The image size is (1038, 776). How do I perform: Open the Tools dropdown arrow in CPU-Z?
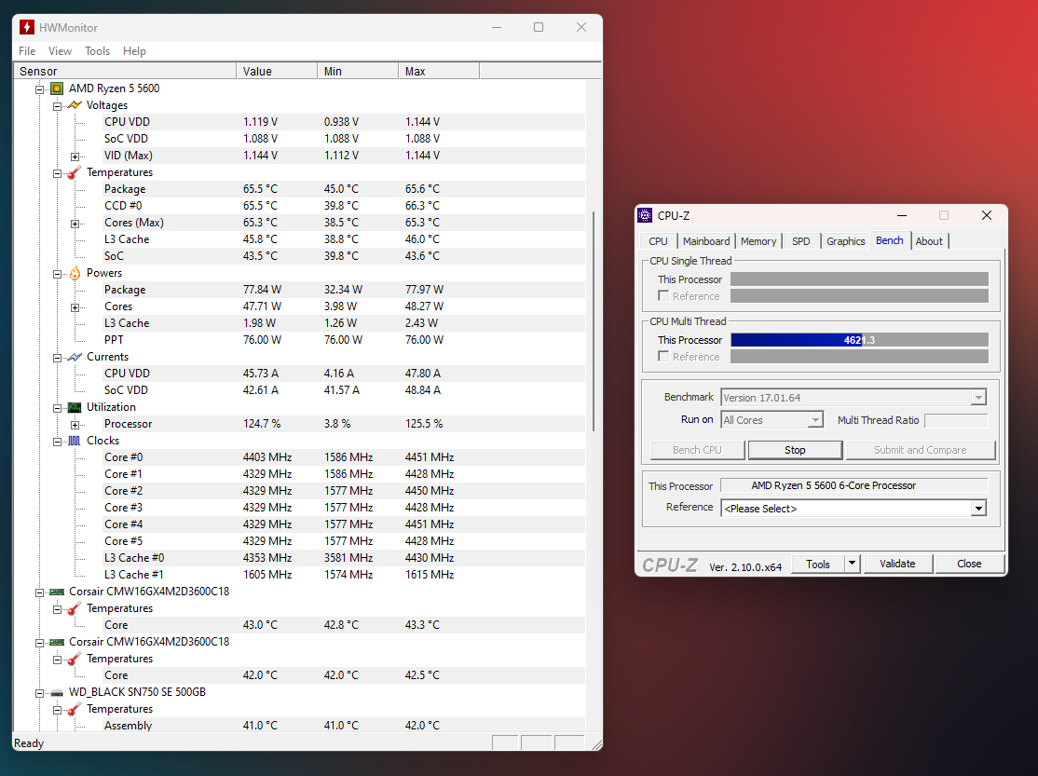(852, 564)
